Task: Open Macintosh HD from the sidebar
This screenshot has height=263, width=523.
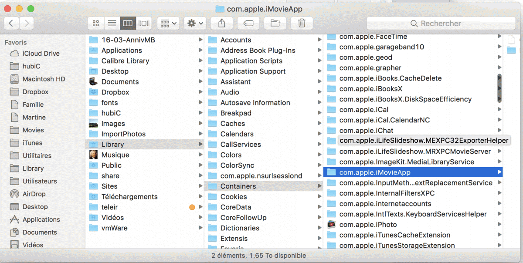Action: [x=44, y=79]
